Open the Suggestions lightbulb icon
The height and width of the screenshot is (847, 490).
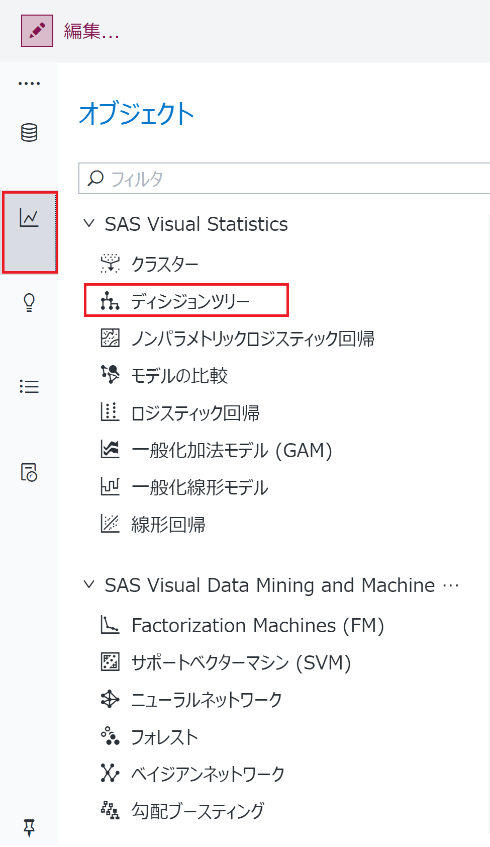point(29,302)
